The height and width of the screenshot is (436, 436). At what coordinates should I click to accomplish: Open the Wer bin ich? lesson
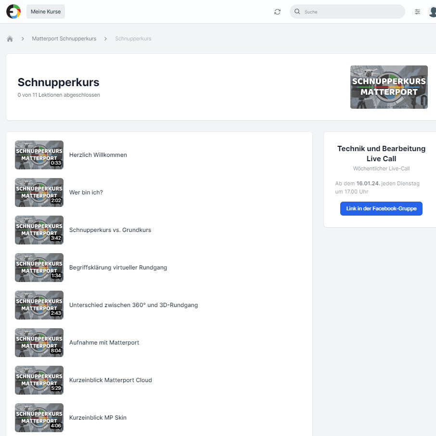[86, 192]
